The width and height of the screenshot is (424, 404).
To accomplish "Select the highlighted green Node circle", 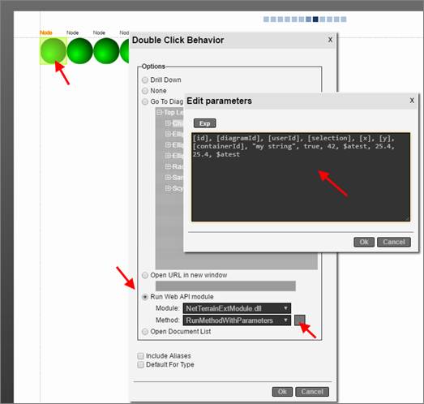I will (53, 51).
